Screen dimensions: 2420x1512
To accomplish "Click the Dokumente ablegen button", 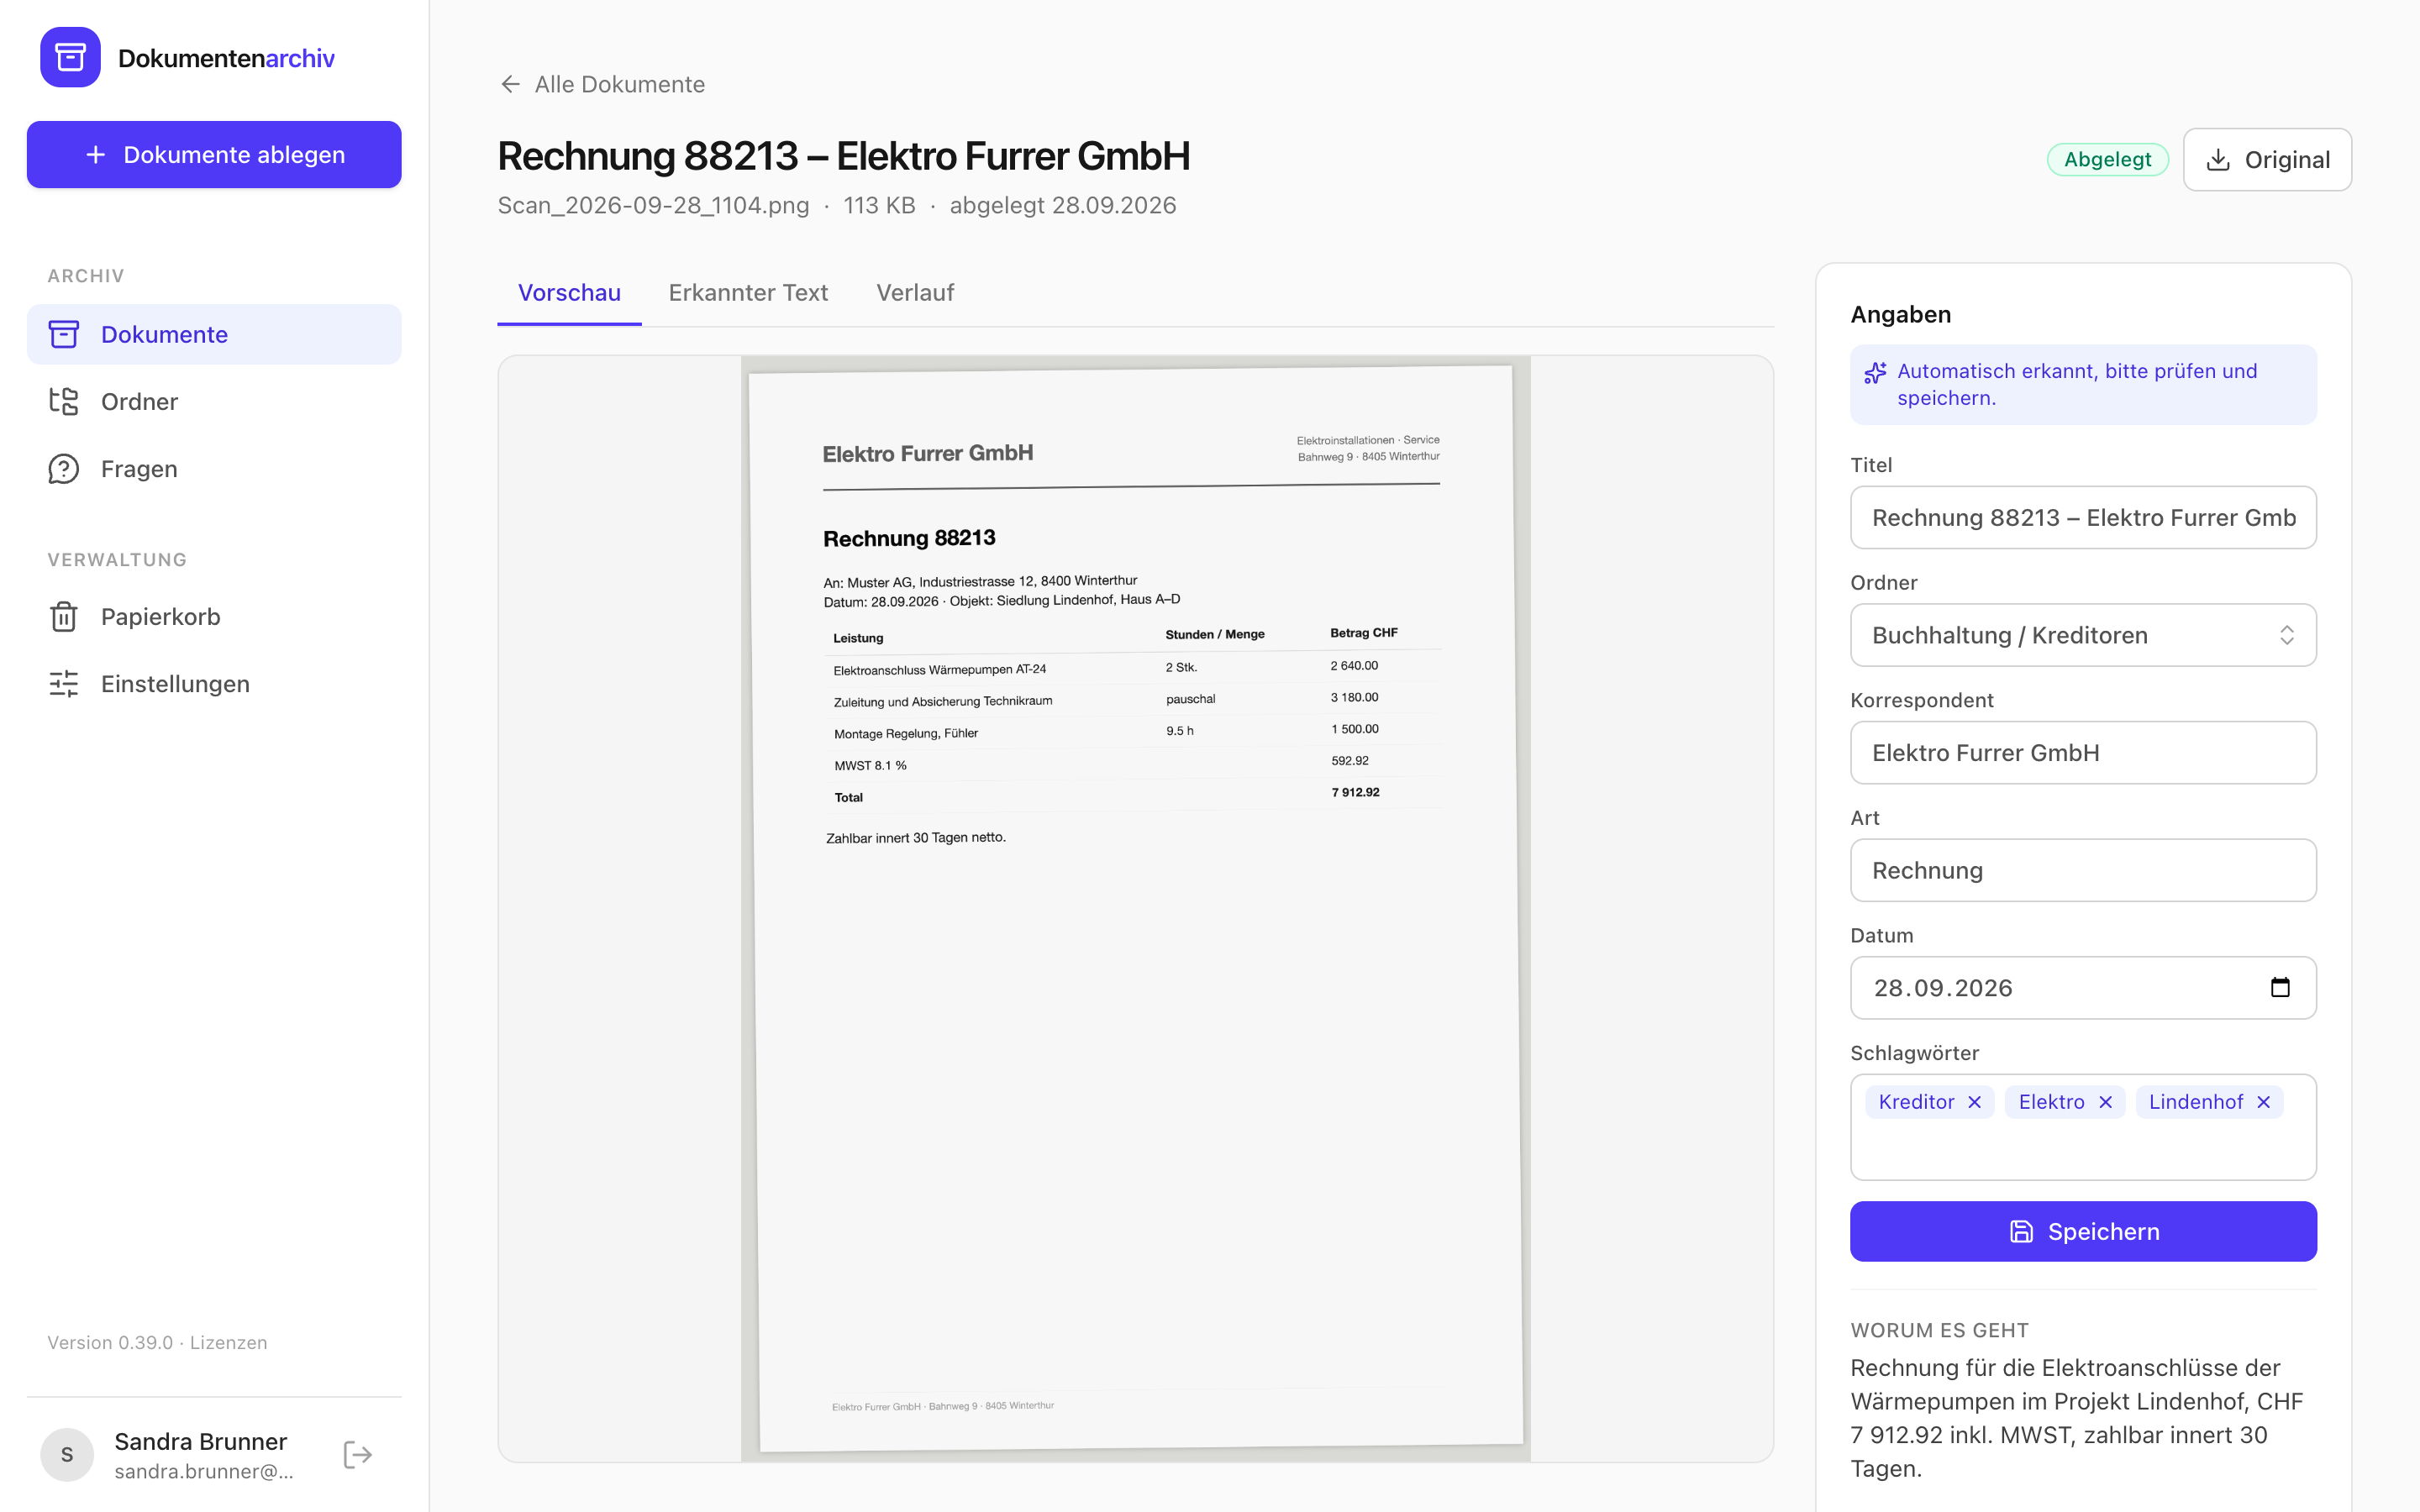I will click(x=214, y=155).
